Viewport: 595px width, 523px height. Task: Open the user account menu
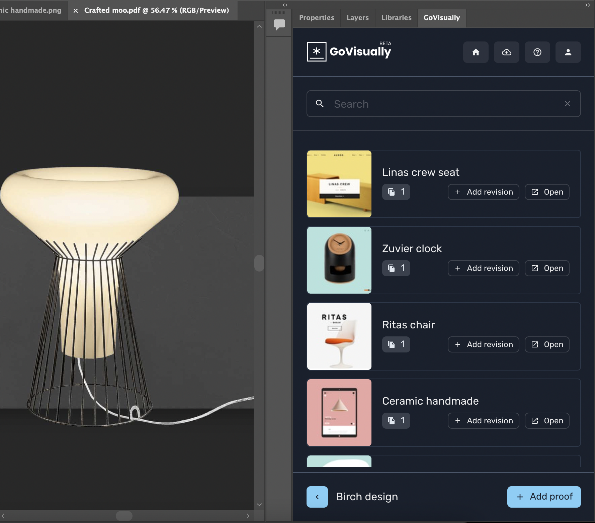coord(568,52)
